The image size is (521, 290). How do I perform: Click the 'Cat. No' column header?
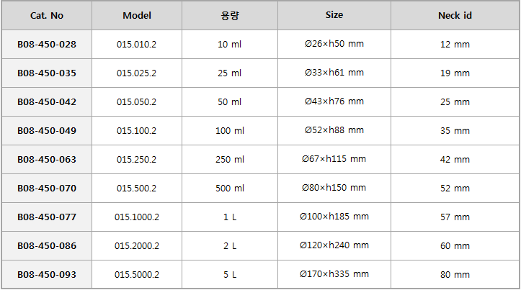[47, 16]
